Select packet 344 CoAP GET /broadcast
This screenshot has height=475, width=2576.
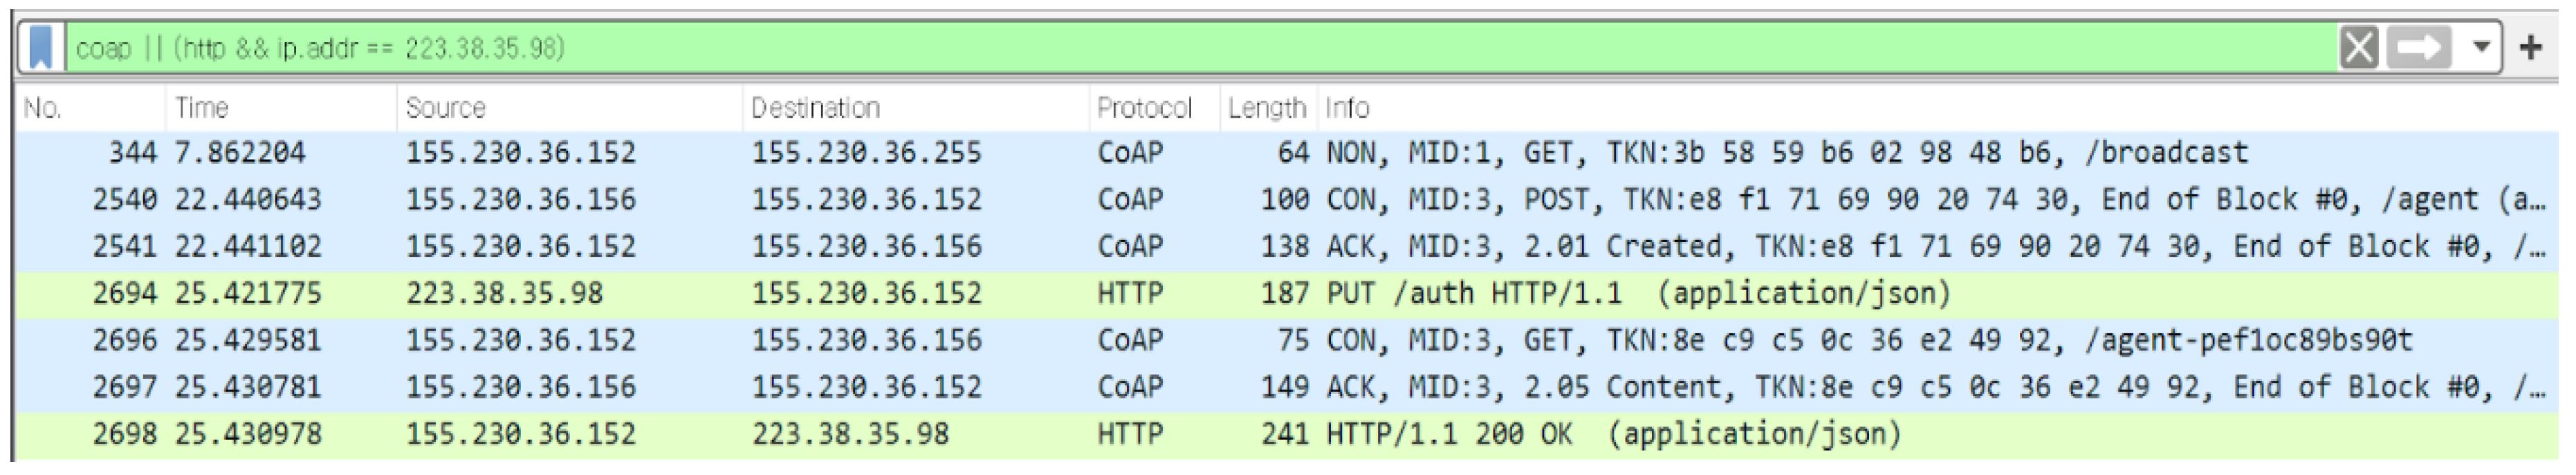pos(1200,153)
